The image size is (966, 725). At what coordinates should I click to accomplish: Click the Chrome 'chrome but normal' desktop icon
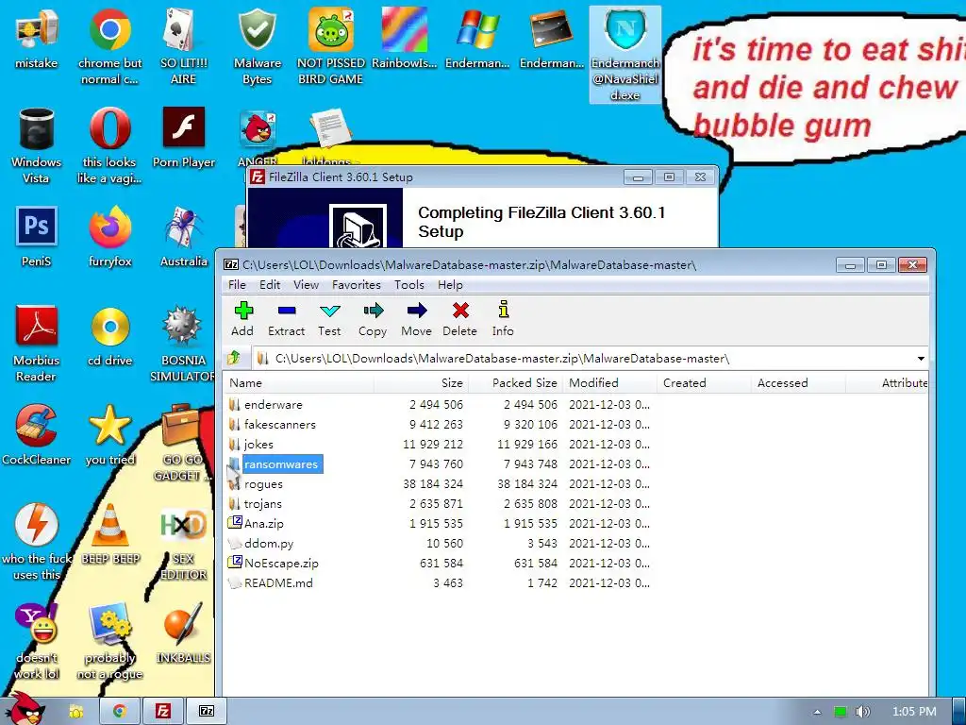[109, 46]
